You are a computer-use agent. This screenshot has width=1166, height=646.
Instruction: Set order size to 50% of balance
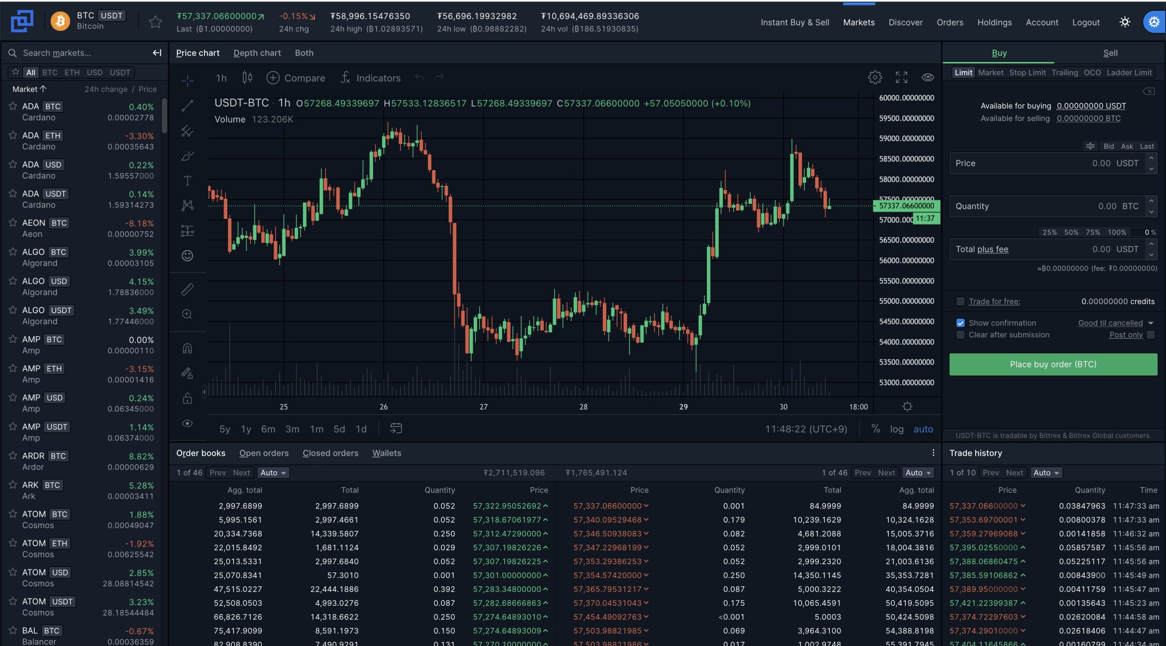[x=1071, y=232]
